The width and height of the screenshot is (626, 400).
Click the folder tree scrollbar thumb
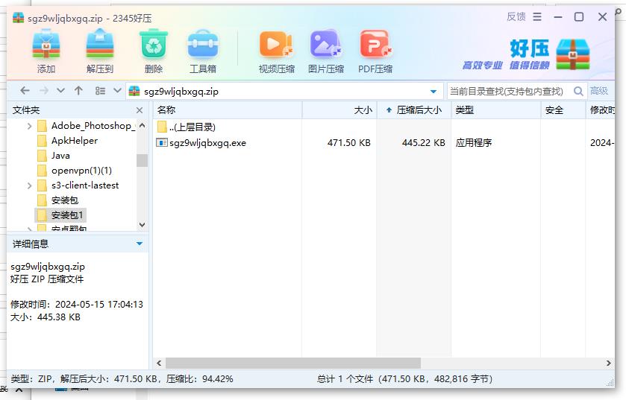point(142,160)
